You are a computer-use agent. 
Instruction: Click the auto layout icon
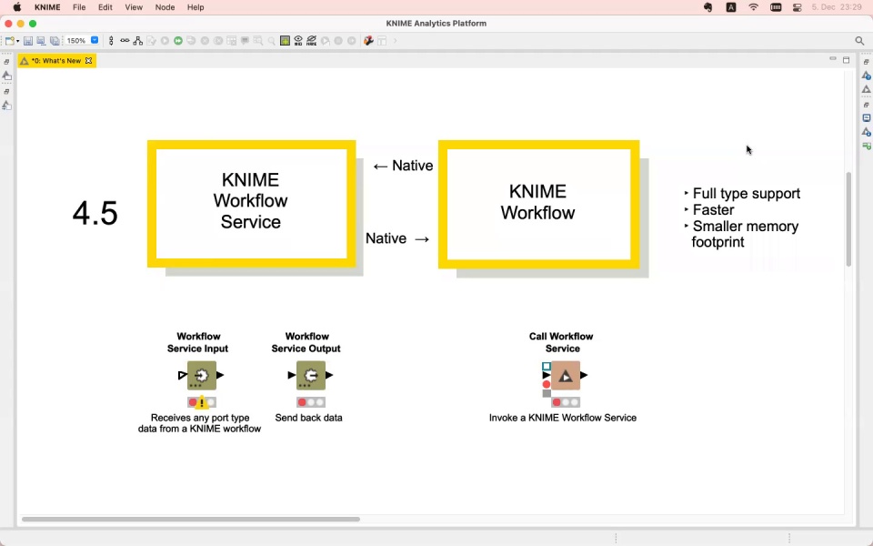[x=138, y=41]
